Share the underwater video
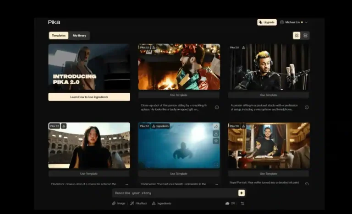352x214 pixels. 216,126
